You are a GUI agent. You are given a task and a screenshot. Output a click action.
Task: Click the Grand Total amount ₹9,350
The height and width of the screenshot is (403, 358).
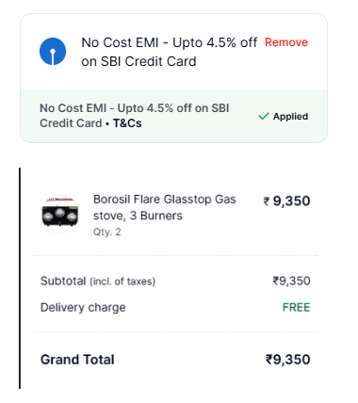tap(287, 360)
